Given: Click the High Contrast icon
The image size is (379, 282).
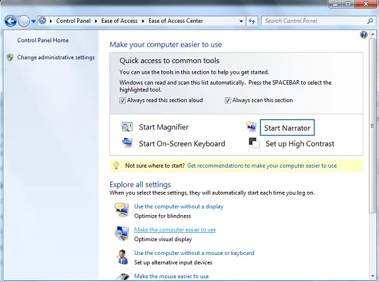Looking at the screenshot, I should point(254,143).
